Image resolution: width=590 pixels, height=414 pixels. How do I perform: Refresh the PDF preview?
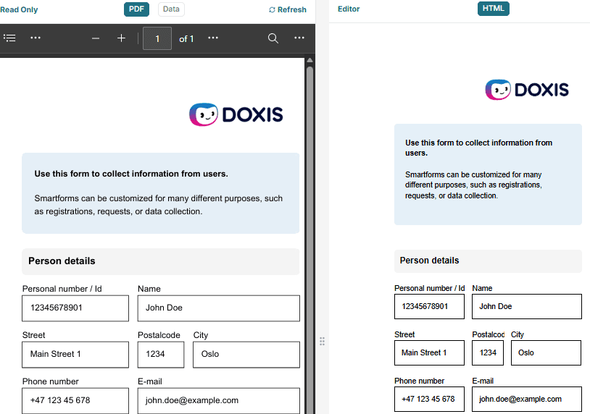[288, 9]
